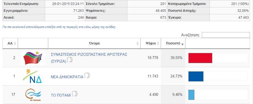Open candidates icon beside ΣΥΡΙΖΑ name
The width and height of the screenshot is (253, 104).
(x=70, y=60)
